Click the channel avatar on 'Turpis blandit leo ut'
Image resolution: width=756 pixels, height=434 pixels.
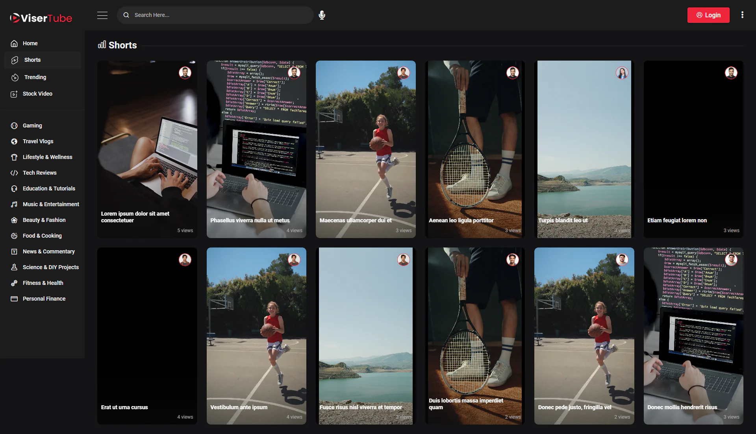click(x=622, y=73)
